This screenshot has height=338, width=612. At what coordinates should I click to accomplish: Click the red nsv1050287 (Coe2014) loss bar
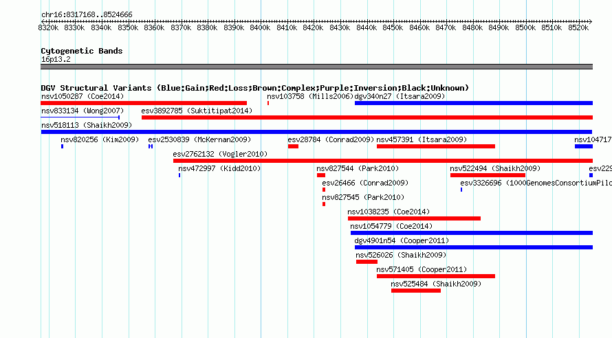pyautogui.click(x=144, y=103)
